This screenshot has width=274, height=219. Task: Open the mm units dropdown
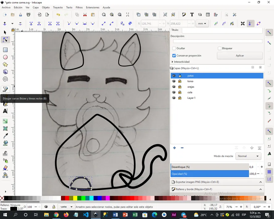coord(202,23)
